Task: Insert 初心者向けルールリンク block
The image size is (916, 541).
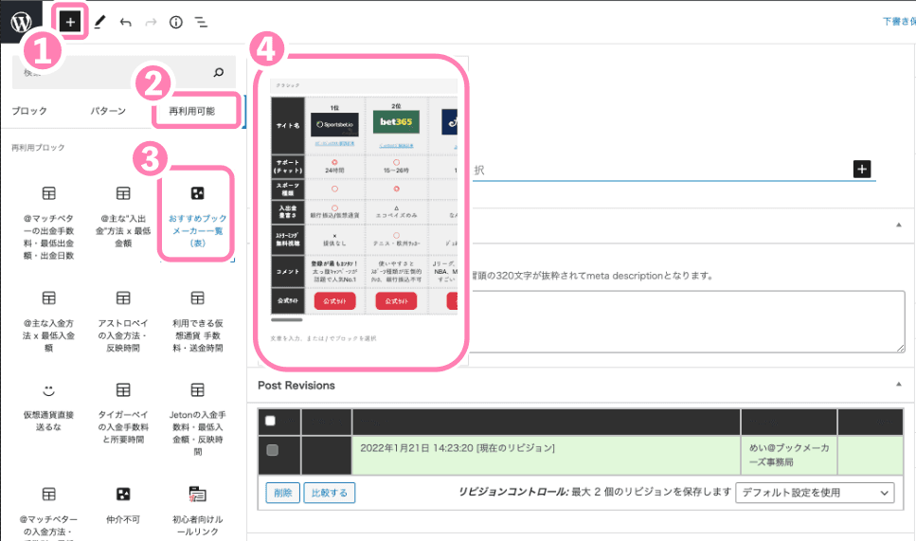Action: [x=197, y=512]
